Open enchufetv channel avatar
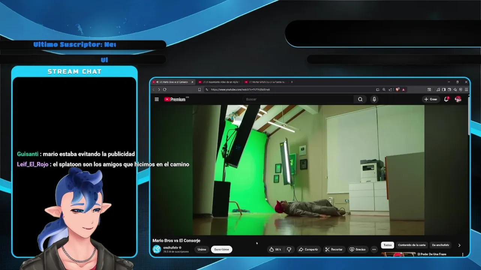Image resolution: width=481 pixels, height=270 pixels. (x=157, y=249)
